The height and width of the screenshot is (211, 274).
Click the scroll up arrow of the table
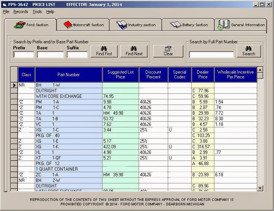pos(260,70)
